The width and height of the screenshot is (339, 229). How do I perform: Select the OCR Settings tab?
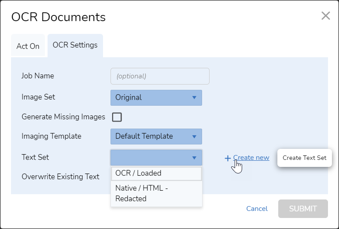[x=75, y=45]
